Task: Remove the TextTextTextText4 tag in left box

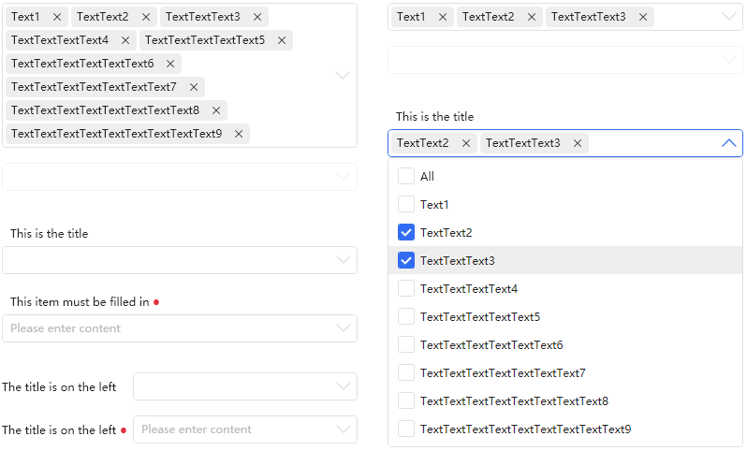Action: (125, 40)
